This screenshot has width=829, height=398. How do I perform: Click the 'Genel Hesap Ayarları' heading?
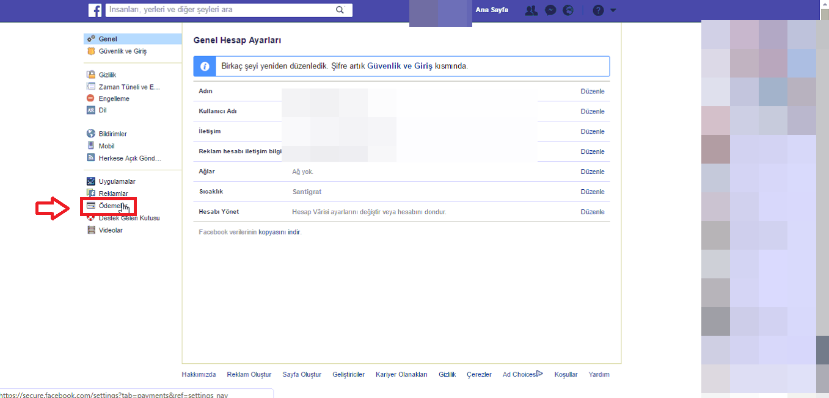coord(237,40)
